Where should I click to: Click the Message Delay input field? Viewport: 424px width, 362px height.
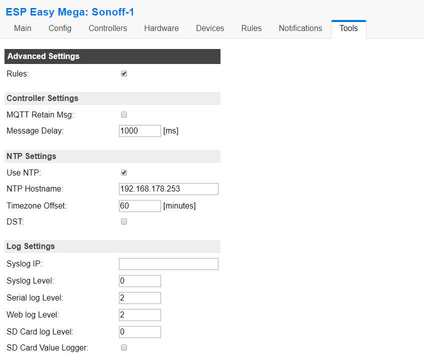(x=139, y=130)
